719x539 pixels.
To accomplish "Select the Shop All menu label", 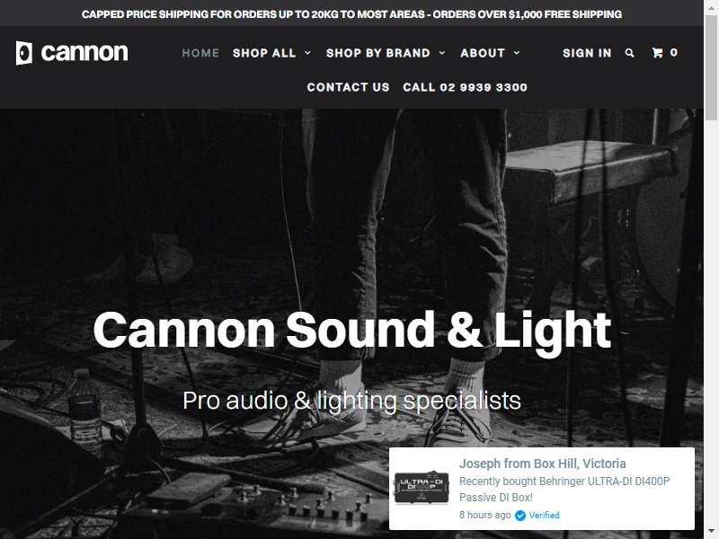I will pyautogui.click(x=264, y=53).
